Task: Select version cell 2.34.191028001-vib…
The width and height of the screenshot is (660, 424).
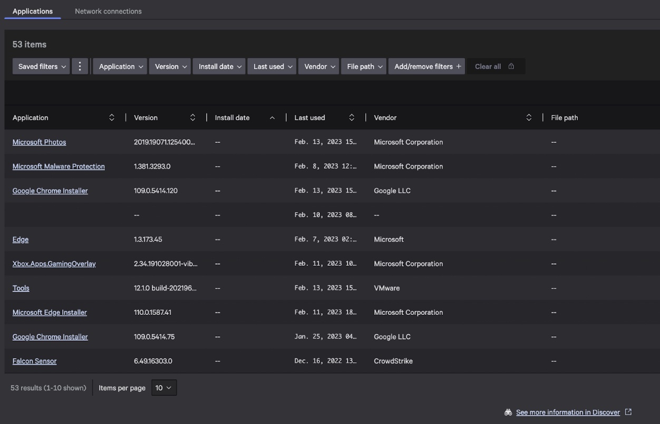Action: click(166, 264)
